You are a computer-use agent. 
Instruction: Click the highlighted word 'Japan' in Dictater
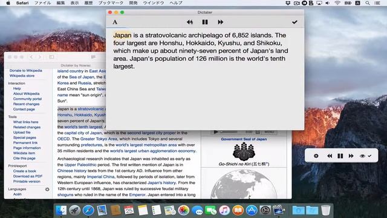[x=122, y=35]
